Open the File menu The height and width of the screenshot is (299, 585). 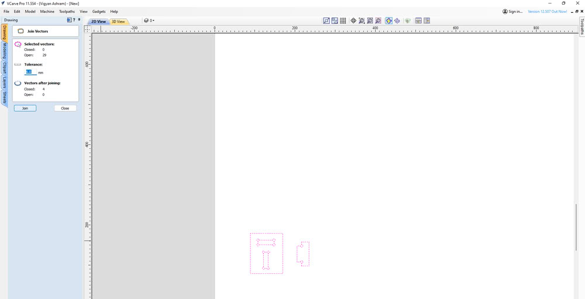[6, 12]
